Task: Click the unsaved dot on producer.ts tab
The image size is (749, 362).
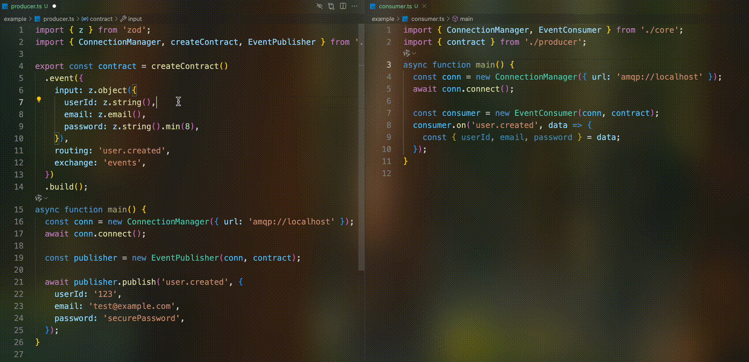Action: [x=54, y=6]
